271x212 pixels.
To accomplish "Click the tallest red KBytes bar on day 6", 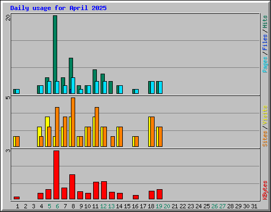I will (56, 175).
